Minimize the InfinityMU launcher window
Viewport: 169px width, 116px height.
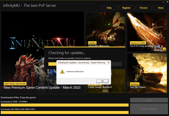(163, 2)
